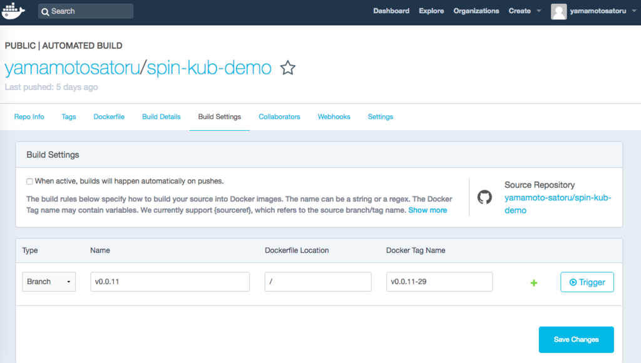
Task: Click the "Build Settings" panel heading
Action: [53, 155]
